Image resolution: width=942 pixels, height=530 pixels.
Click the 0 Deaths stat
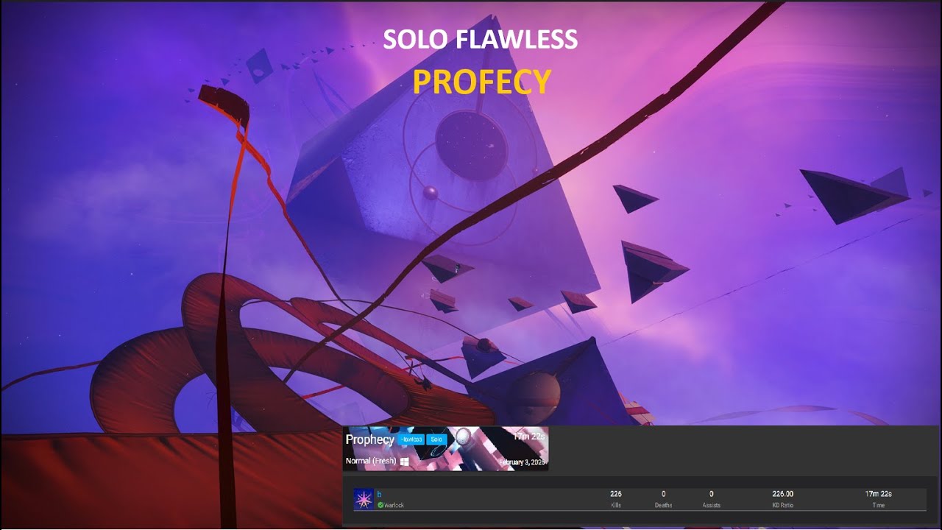663,498
